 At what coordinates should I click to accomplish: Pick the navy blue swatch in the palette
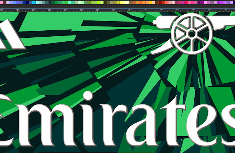pos(28,3)
